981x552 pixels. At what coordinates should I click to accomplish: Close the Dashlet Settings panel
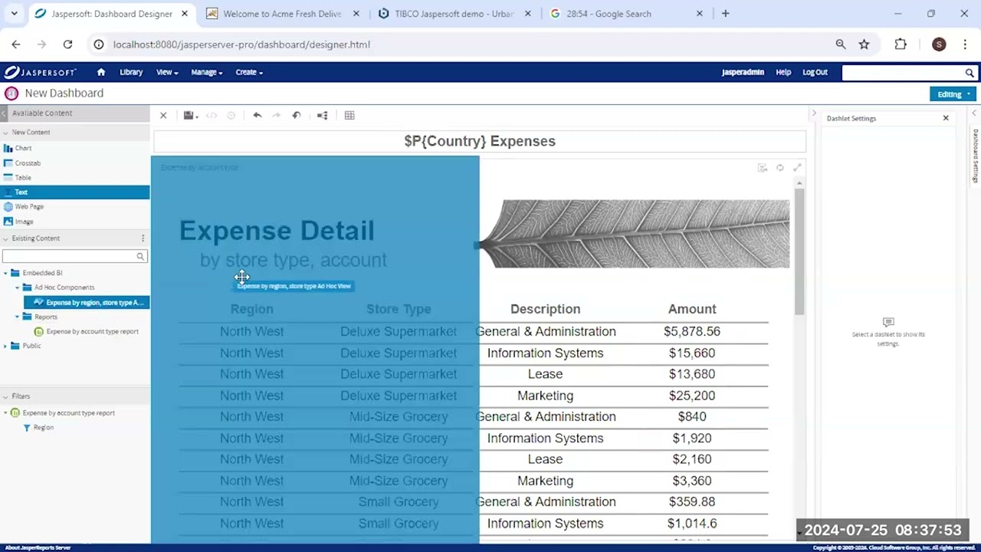point(946,118)
